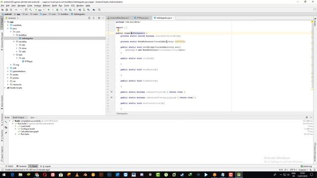
Task: Click the build panel hammer icon
Action: click(6, 122)
